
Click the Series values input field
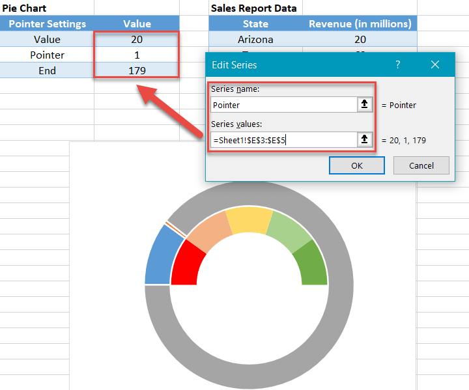tap(284, 140)
